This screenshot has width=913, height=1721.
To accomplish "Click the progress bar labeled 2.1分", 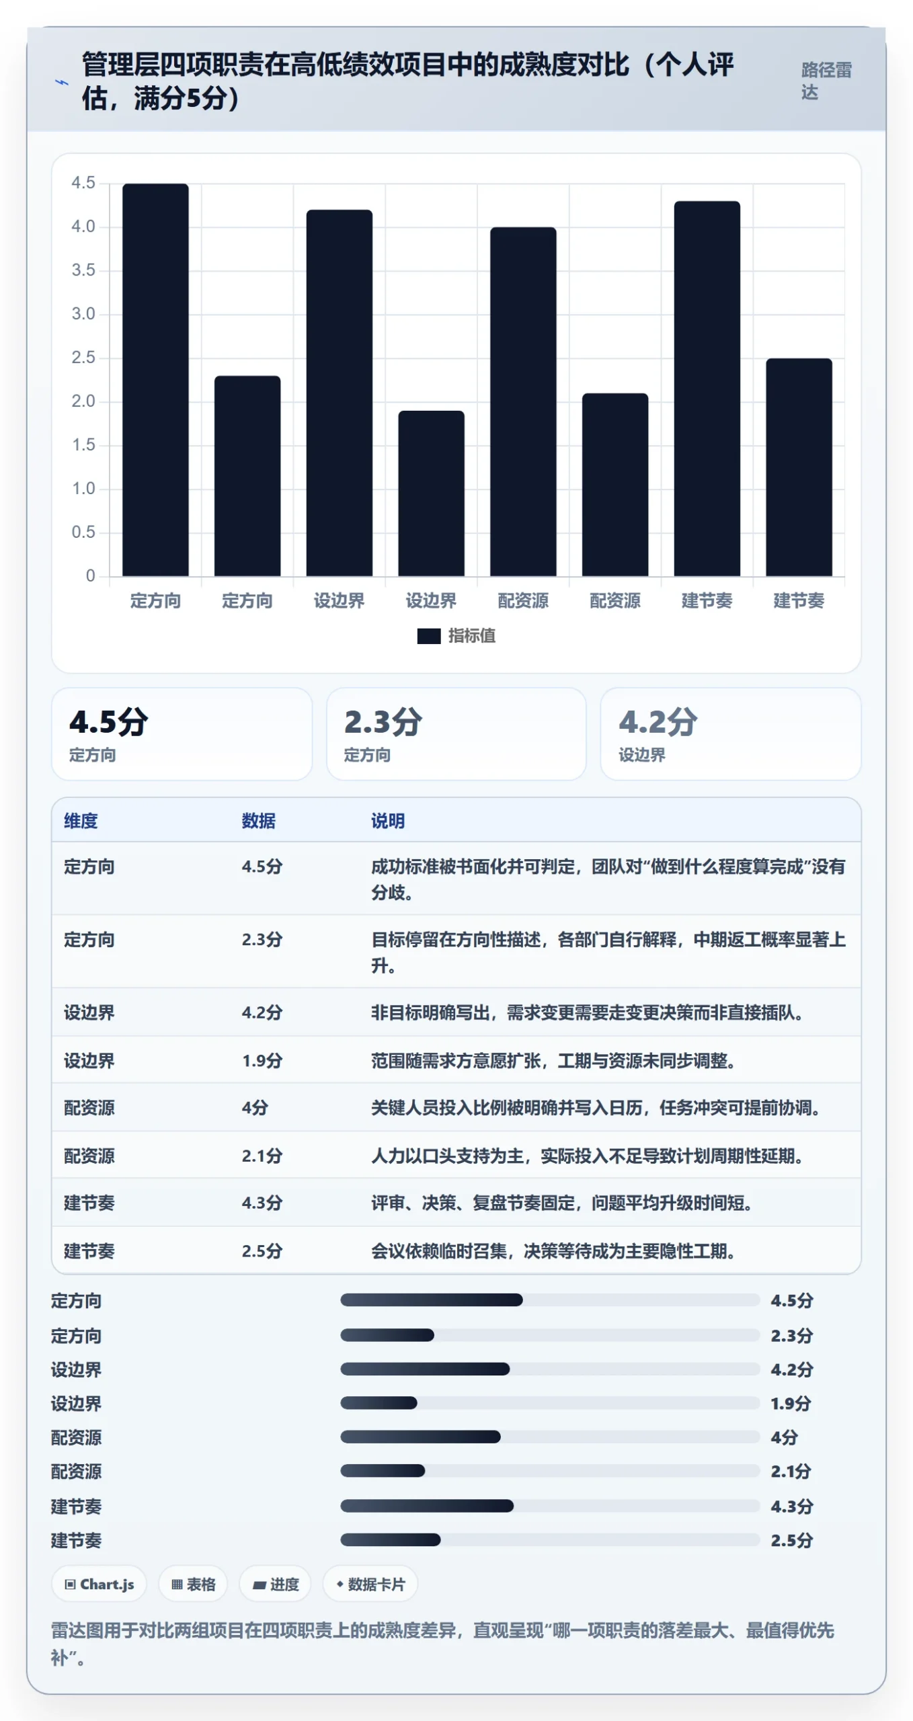I will (x=550, y=1470).
